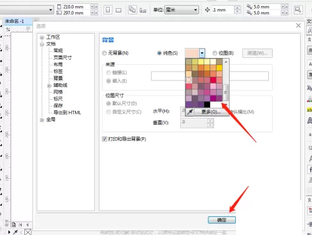Open the 保存 options page
This screenshot has width=312, height=235.
[x=58, y=105]
